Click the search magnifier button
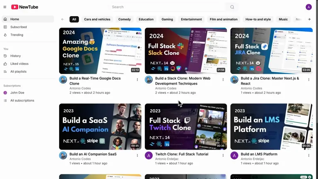The image size is (318, 179). pyautogui.click(x=232, y=7)
